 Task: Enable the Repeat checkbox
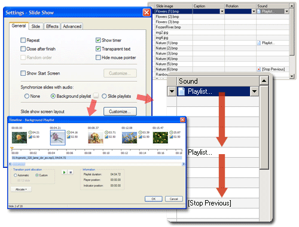(x=23, y=40)
